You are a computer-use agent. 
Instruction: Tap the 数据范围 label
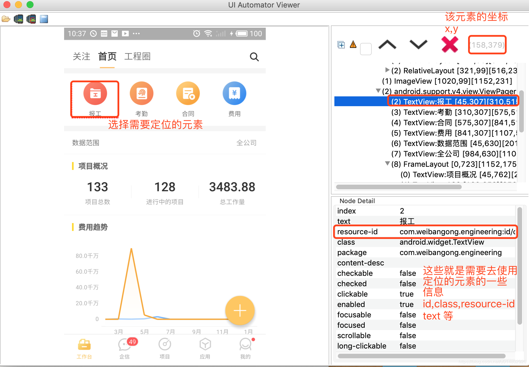86,143
